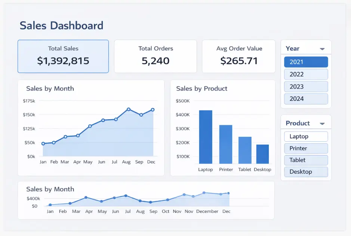Expand the Product slicer dropdown arrow
This screenshot has width=351, height=236.
[322, 124]
